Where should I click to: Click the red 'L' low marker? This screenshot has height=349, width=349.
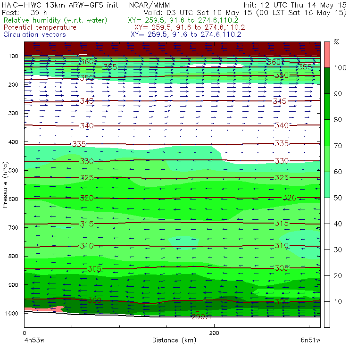tap(196, 309)
